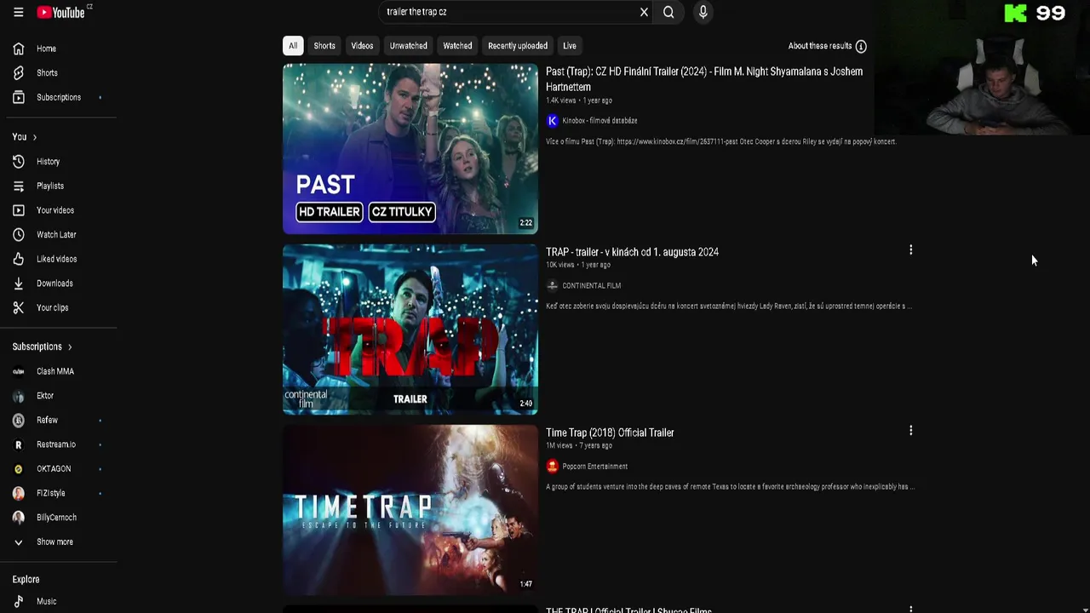
Task: Open BillyCernoch channel subscription
Action: tap(58, 518)
